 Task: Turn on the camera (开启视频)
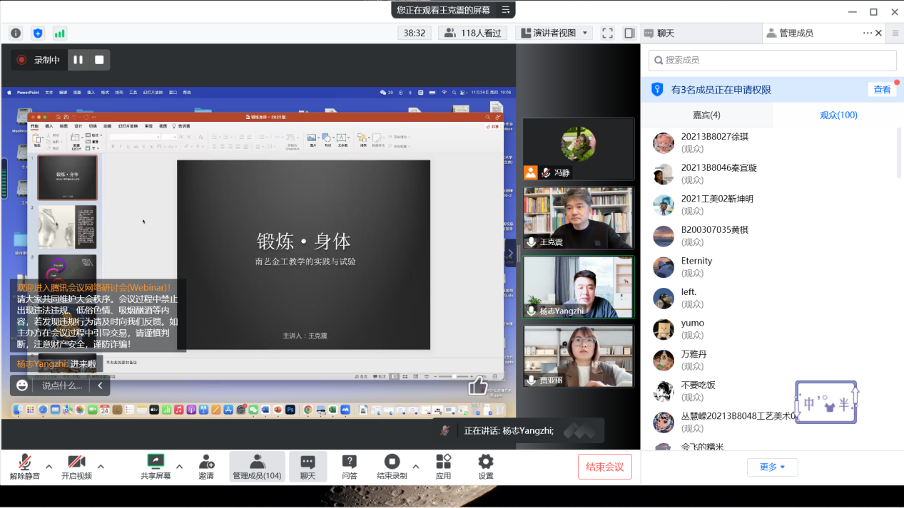(76, 467)
